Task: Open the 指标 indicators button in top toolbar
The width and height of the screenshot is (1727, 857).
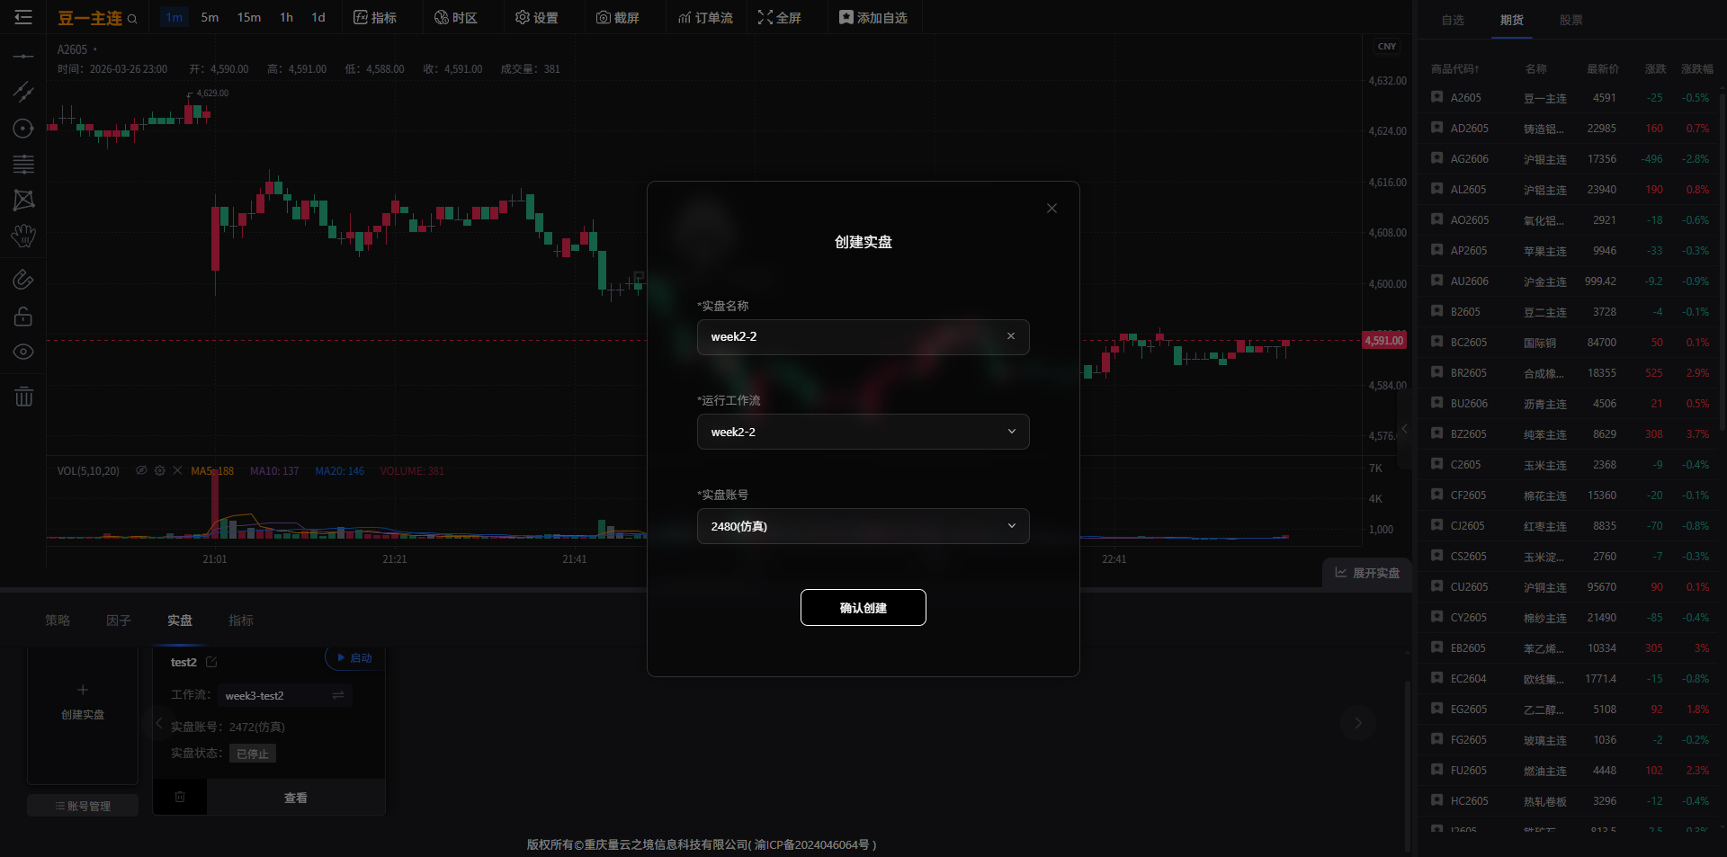Action: click(x=375, y=18)
